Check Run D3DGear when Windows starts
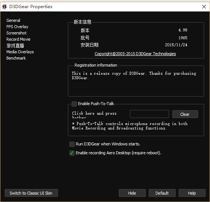This screenshot has width=210, height=202. (72, 144)
